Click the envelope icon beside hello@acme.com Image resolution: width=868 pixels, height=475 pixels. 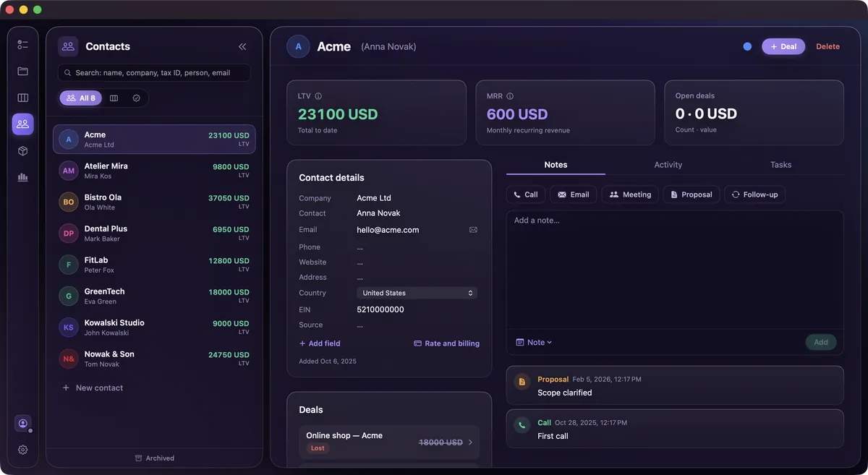(x=473, y=230)
